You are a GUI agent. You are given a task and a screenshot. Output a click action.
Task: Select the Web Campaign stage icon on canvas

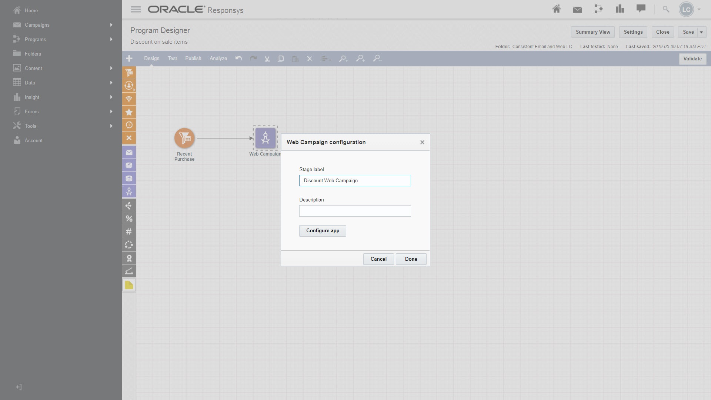tap(265, 138)
